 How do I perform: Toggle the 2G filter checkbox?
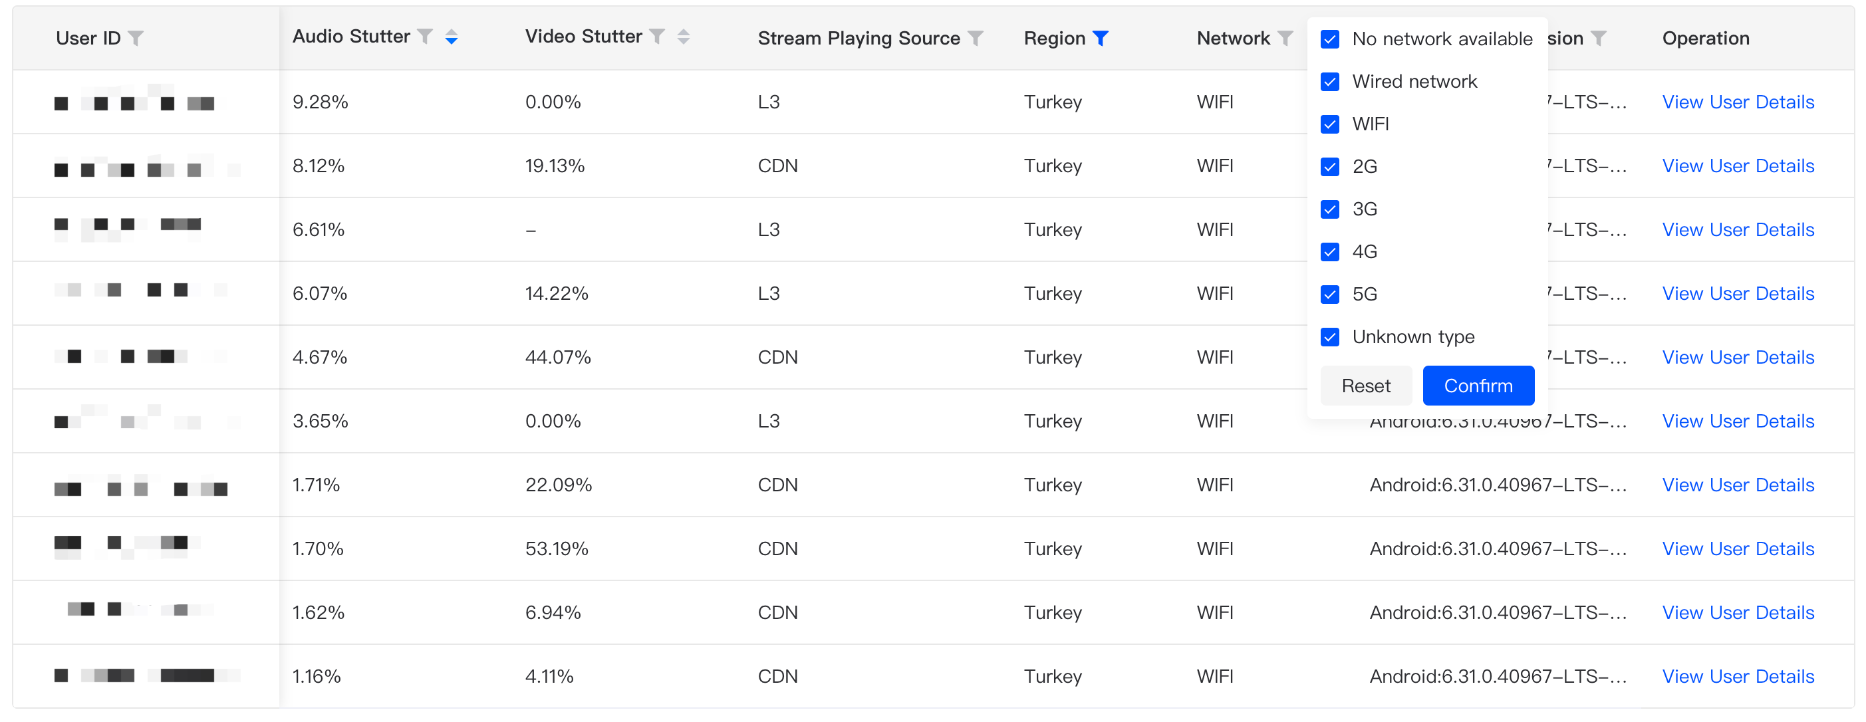1330,167
